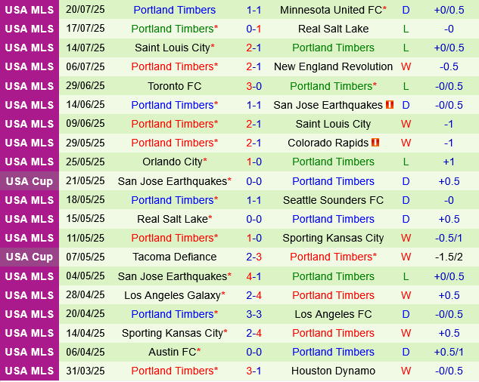The image size is (479, 382).
Task: Open the Los Angeles Galaxy team link
Action: [173, 295]
